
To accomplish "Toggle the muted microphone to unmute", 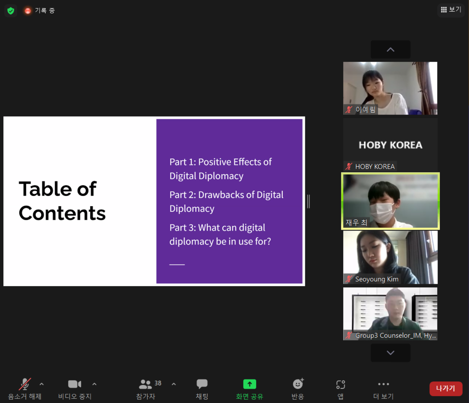I will 25,384.
